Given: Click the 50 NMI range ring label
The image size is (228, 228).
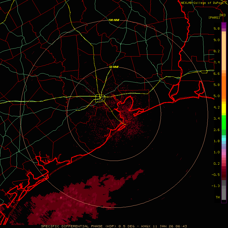Looking at the screenshot, I should tap(114, 67).
